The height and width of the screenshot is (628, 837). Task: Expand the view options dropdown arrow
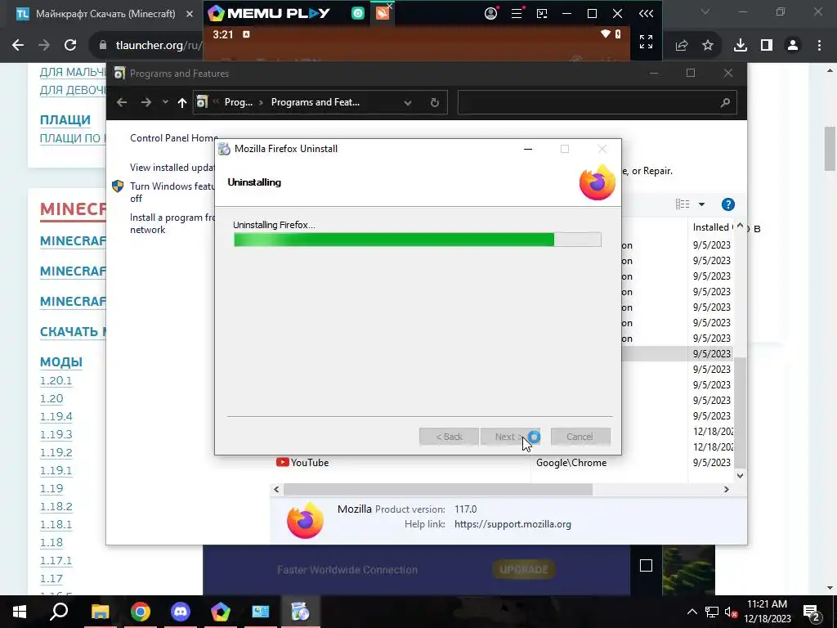[701, 204]
